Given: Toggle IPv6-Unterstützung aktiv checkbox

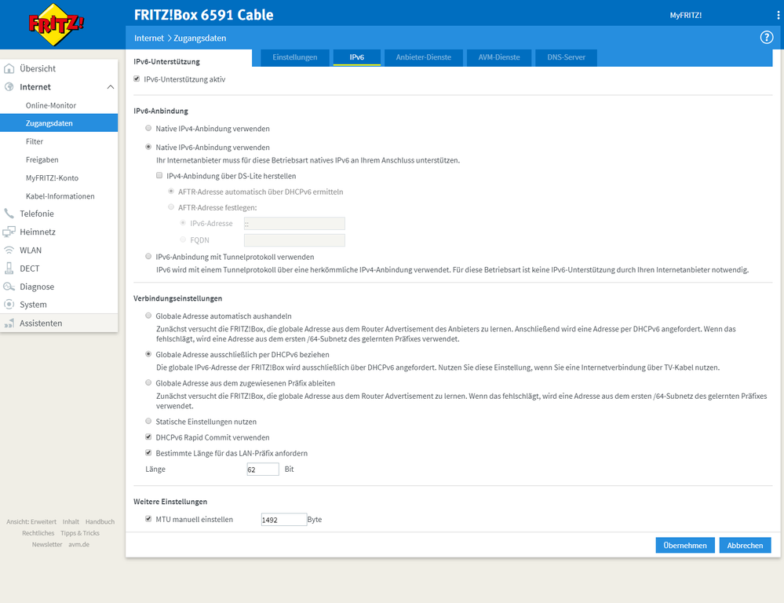Looking at the screenshot, I should [x=137, y=79].
